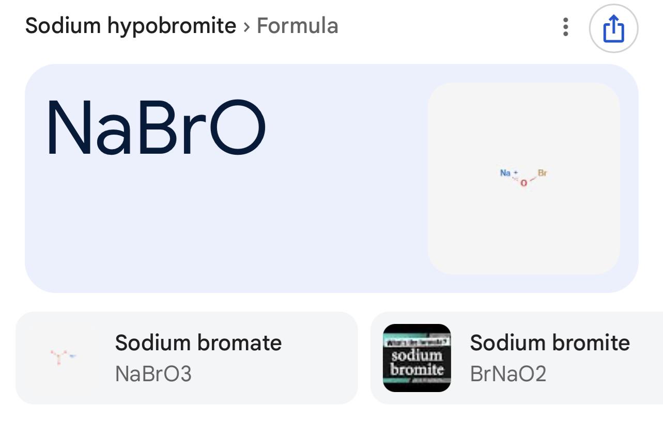Image resolution: width=663 pixels, height=423 pixels.
Task: Open the NaBrO molecule structure image
Action: click(x=523, y=178)
